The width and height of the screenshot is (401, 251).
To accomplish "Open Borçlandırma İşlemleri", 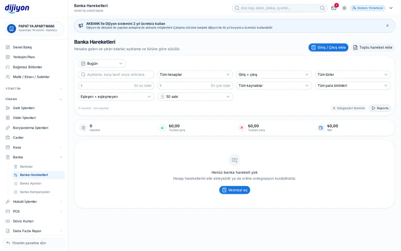I will (x=34, y=128).
